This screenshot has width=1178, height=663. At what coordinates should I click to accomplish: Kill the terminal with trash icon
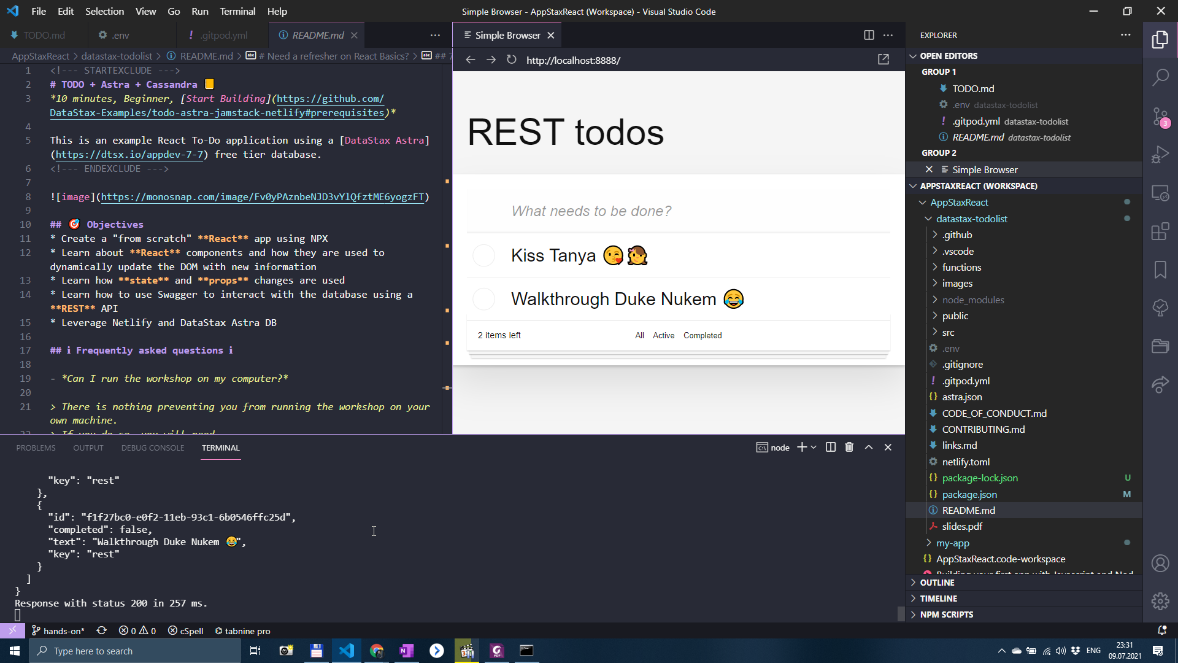click(849, 448)
